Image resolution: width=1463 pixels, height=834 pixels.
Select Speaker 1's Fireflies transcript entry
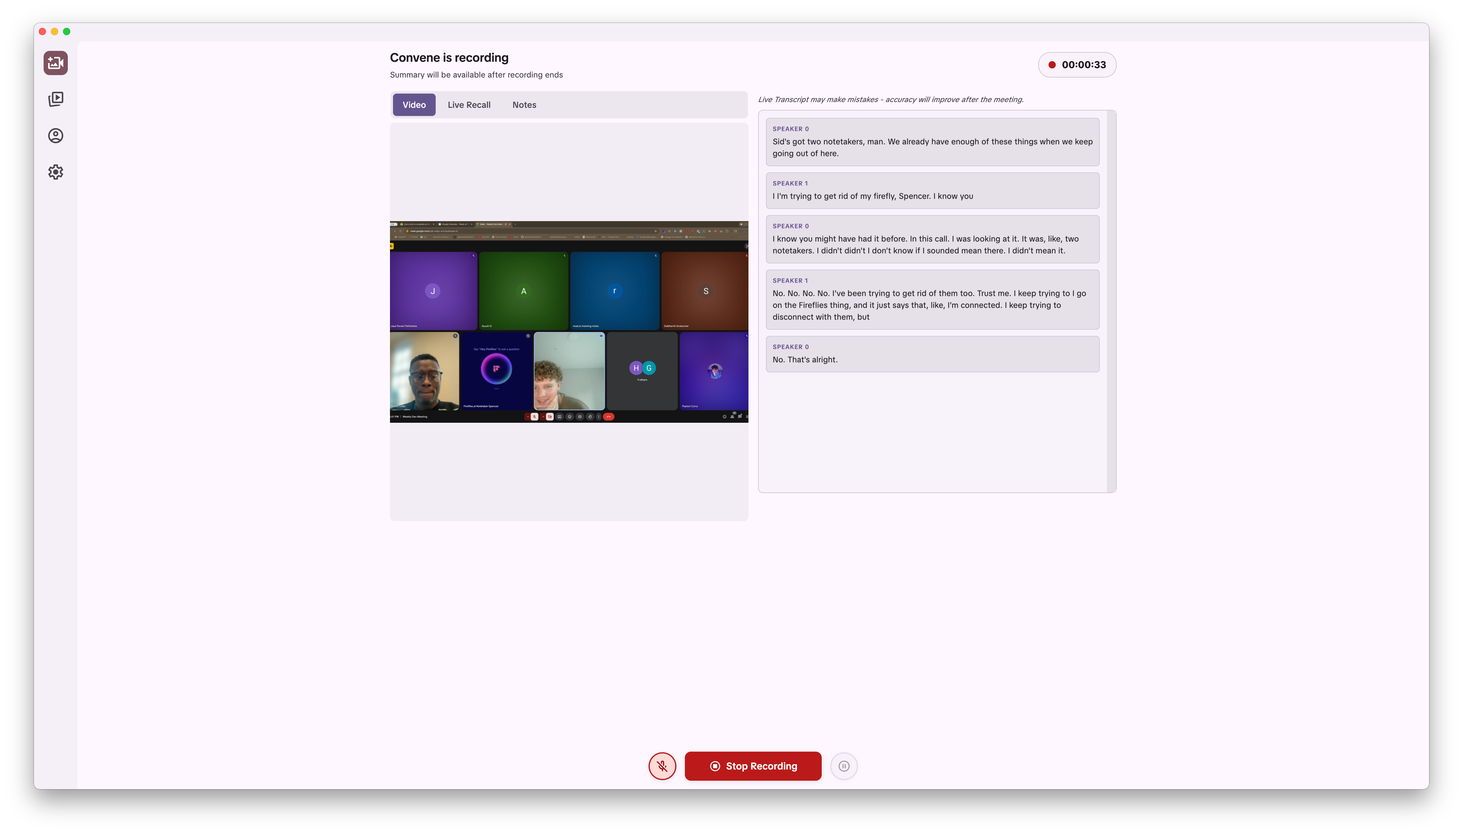tap(932, 299)
